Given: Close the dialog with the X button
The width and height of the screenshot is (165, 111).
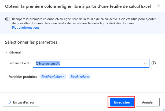Looking at the screenshot, I should click(x=158, y=6).
